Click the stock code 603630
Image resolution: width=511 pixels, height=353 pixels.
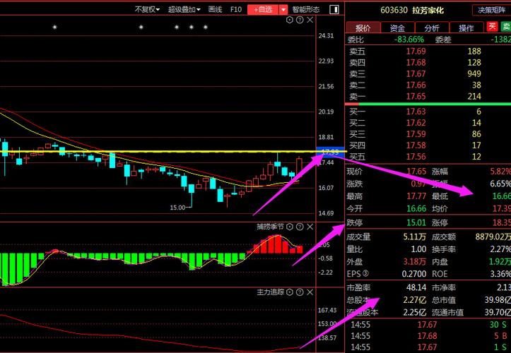pos(394,11)
